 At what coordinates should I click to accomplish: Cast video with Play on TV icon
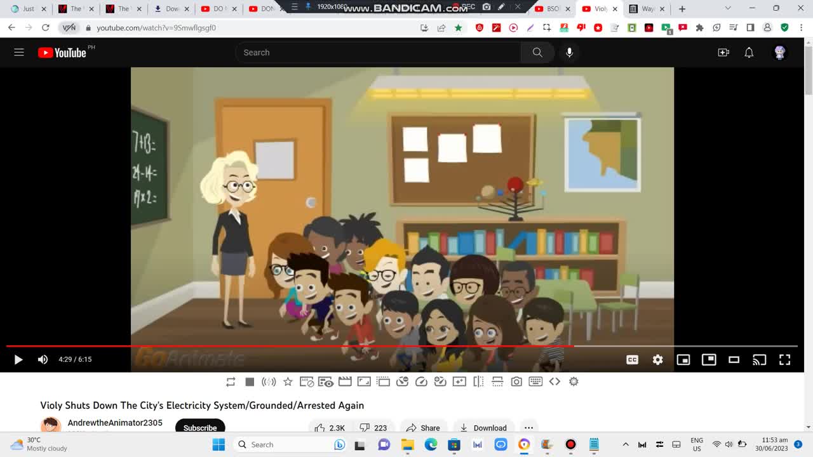click(x=759, y=360)
